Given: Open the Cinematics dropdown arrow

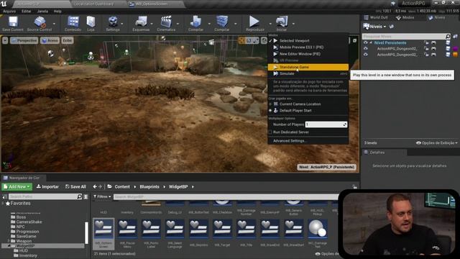Looking at the screenshot, I should (x=178, y=24).
